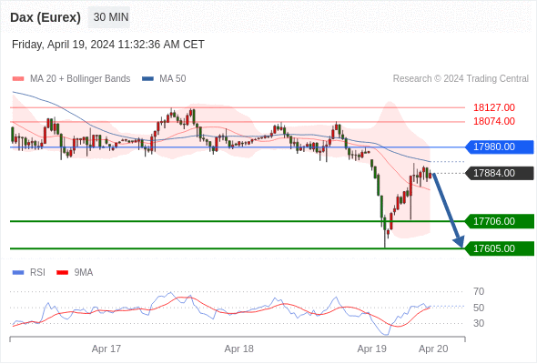Click the 9MA red legend swatch
Viewport: 537px width, 364px height.
point(62,273)
